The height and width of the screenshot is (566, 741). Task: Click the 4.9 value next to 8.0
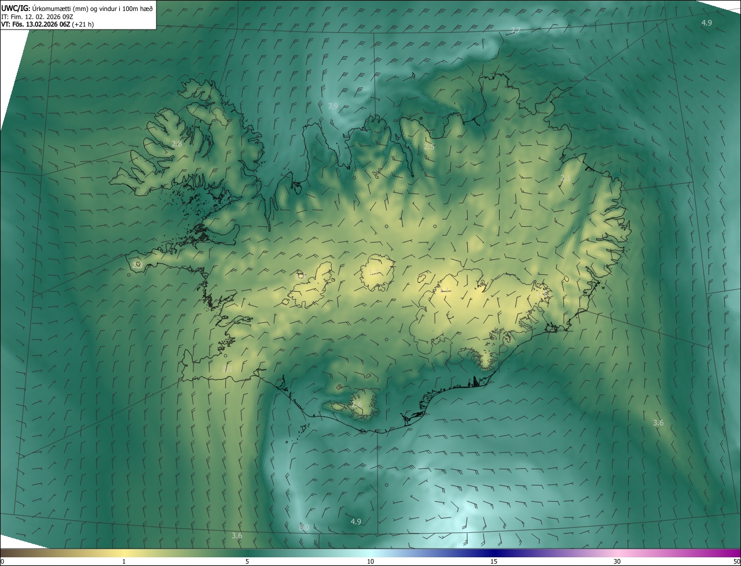[356, 521]
